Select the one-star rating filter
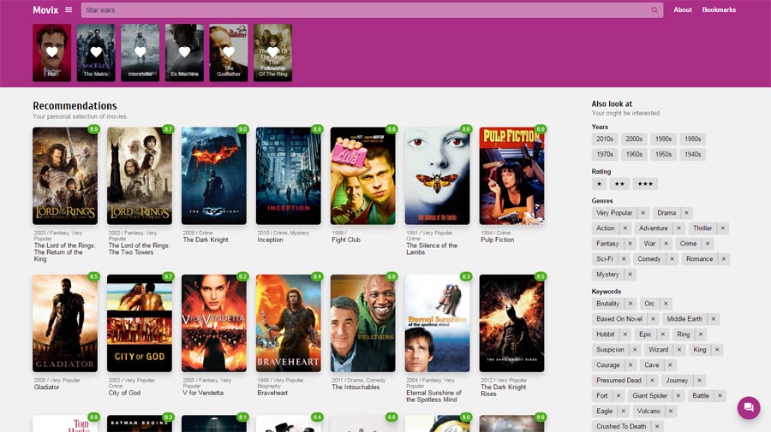This screenshot has width=771, height=432. (601, 184)
